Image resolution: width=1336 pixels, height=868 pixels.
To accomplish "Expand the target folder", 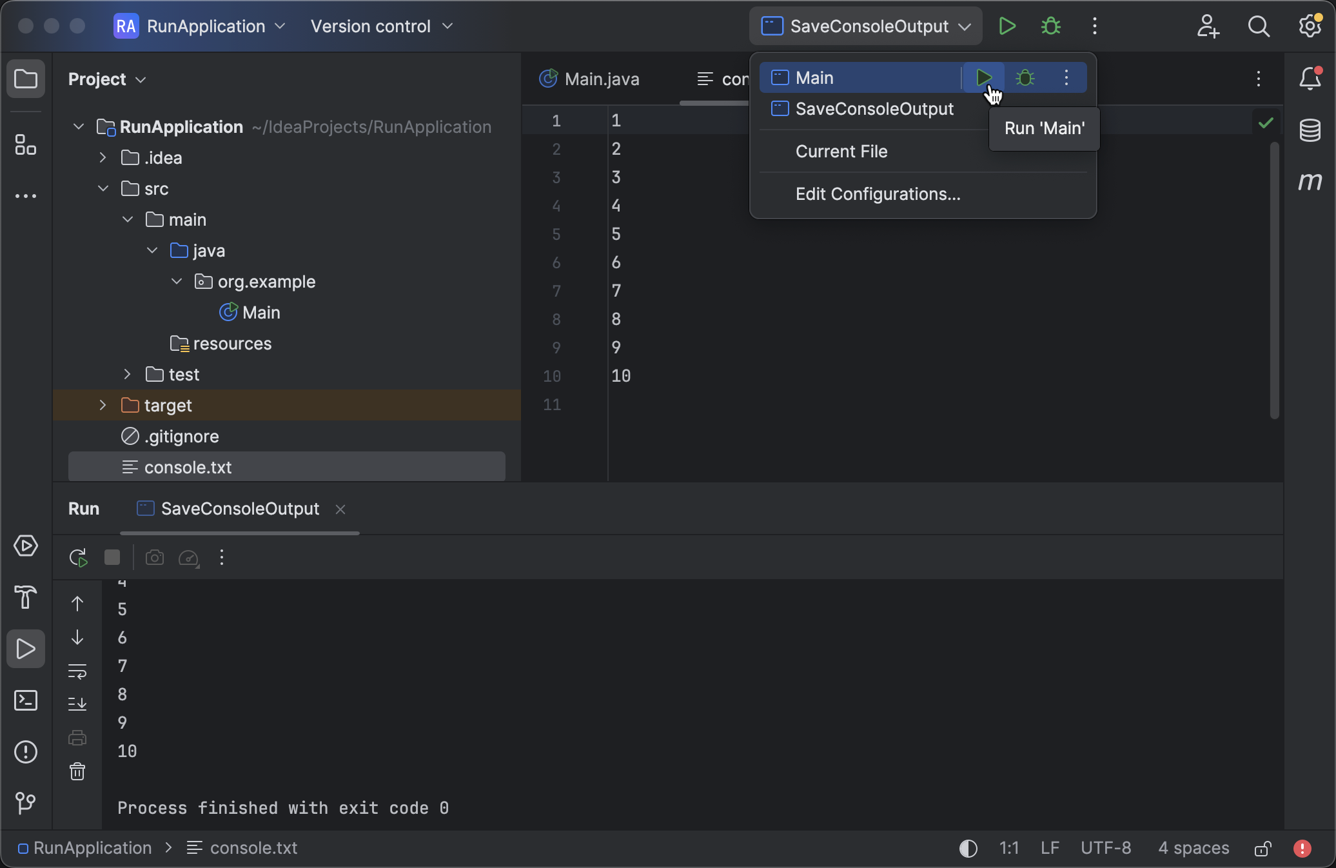I will point(103,405).
